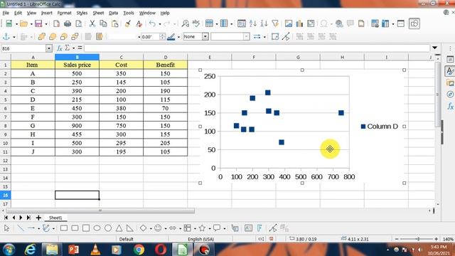Add a new sheet with plus button

38,218
